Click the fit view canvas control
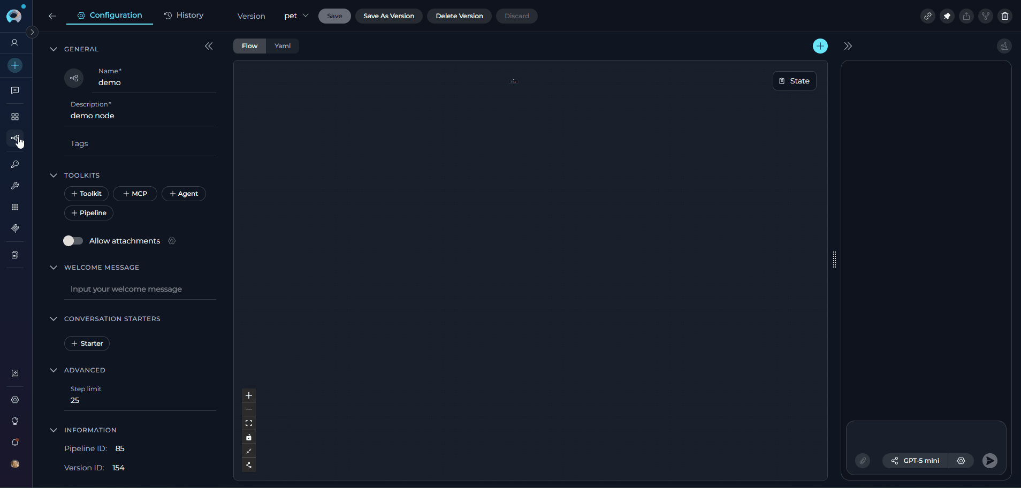1021x488 pixels. [x=249, y=423]
